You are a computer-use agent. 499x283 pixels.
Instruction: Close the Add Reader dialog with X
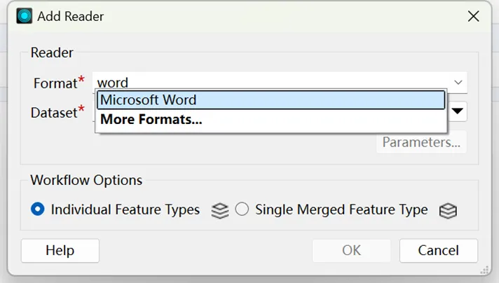click(474, 16)
